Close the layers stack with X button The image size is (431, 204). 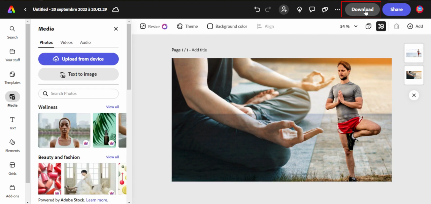[x=414, y=95]
